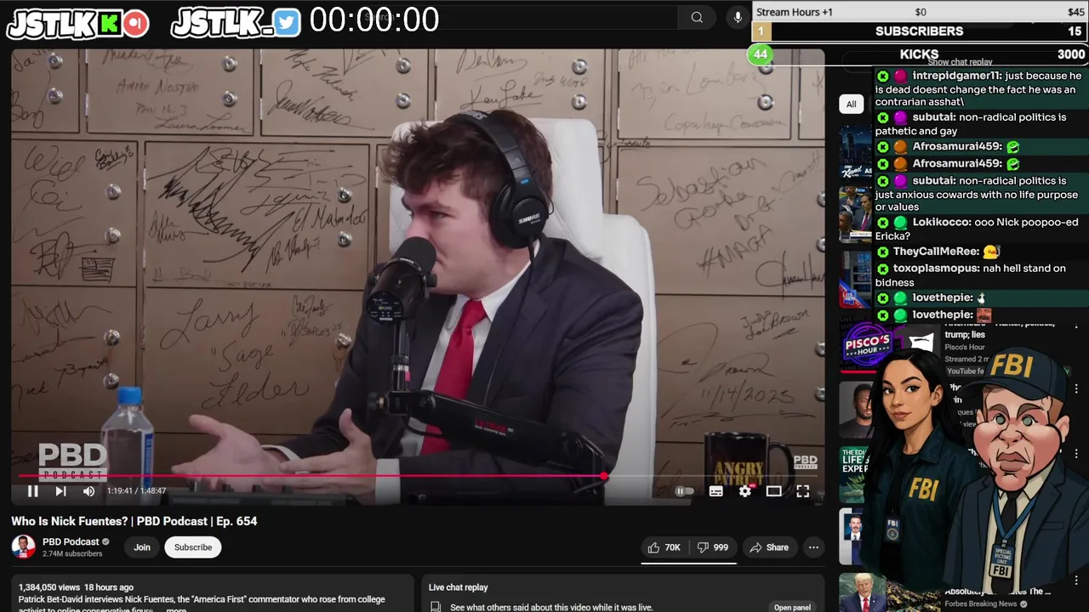Click intrepidgamer11 username in chat
The width and height of the screenshot is (1089, 612).
[957, 76]
